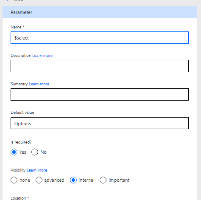Open Learn more link beside Description
201x200 pixels.
(x=42, y=56)
